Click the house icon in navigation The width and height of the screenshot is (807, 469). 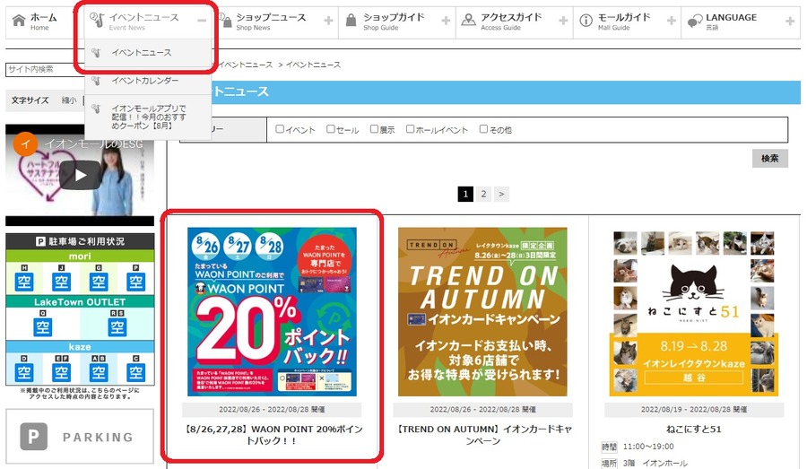tap(19, 22)
